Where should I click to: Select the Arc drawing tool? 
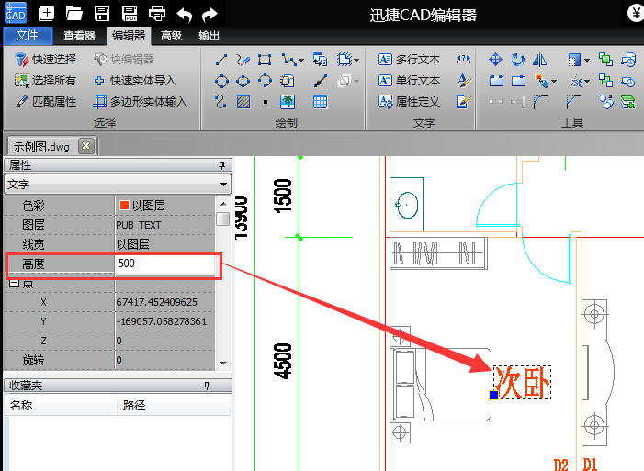tap(265, 81)
